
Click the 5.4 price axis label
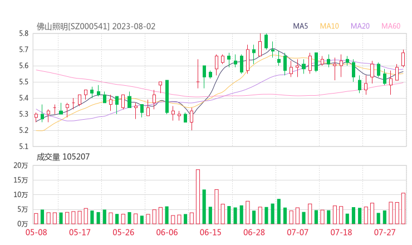(23, 98)
